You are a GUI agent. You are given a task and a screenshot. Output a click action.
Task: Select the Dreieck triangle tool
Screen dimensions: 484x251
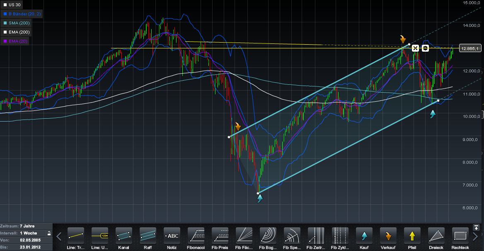pyautogui.click(x=436, y=236)
